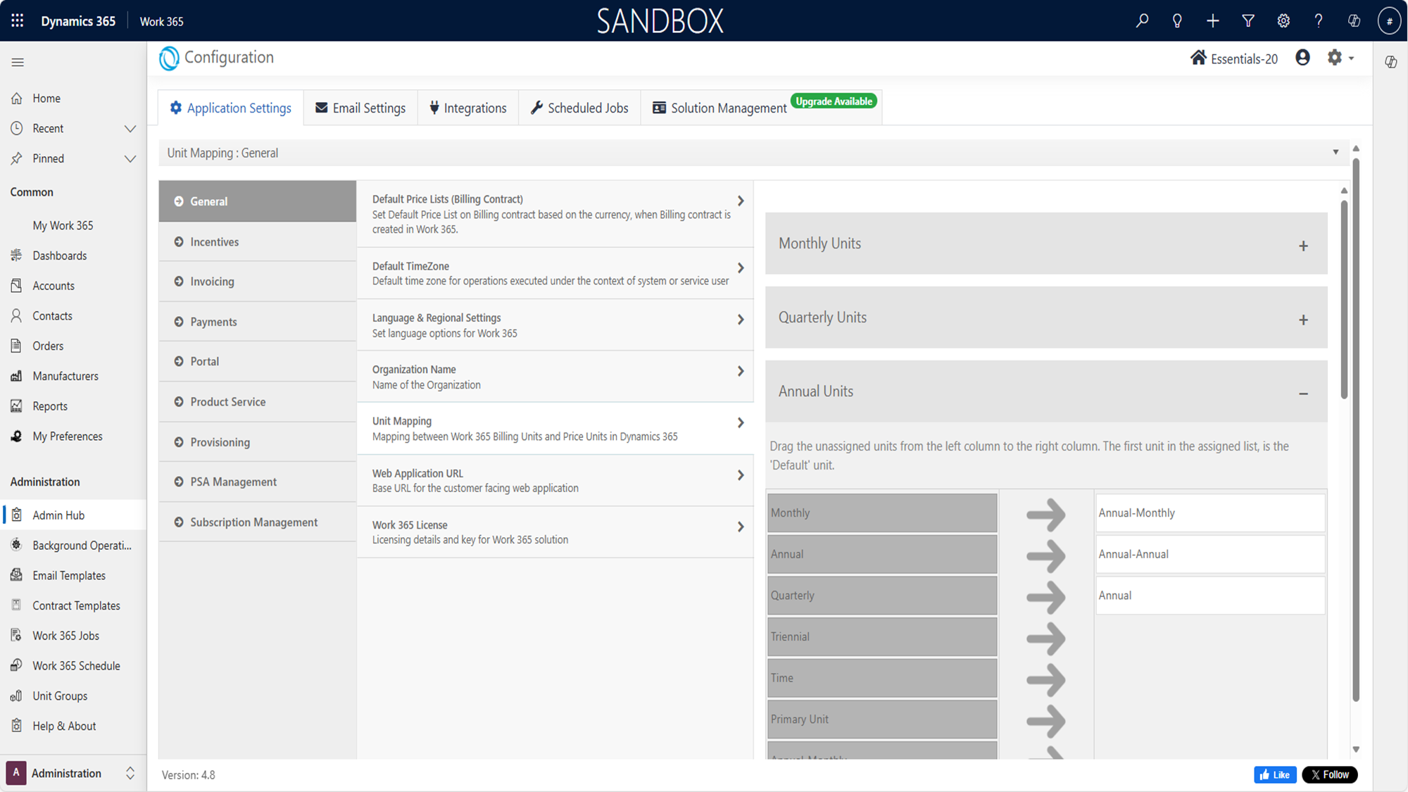Click the Essentials-20 home icon
Screen dimensions: 1408x792
click(x=1198, y=58)
